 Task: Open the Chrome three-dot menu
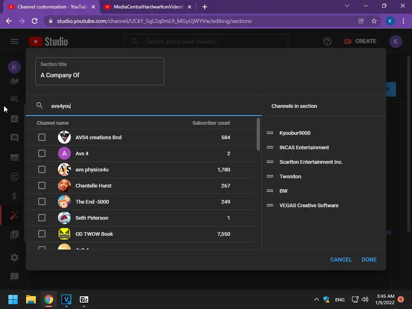coord(403,21)
